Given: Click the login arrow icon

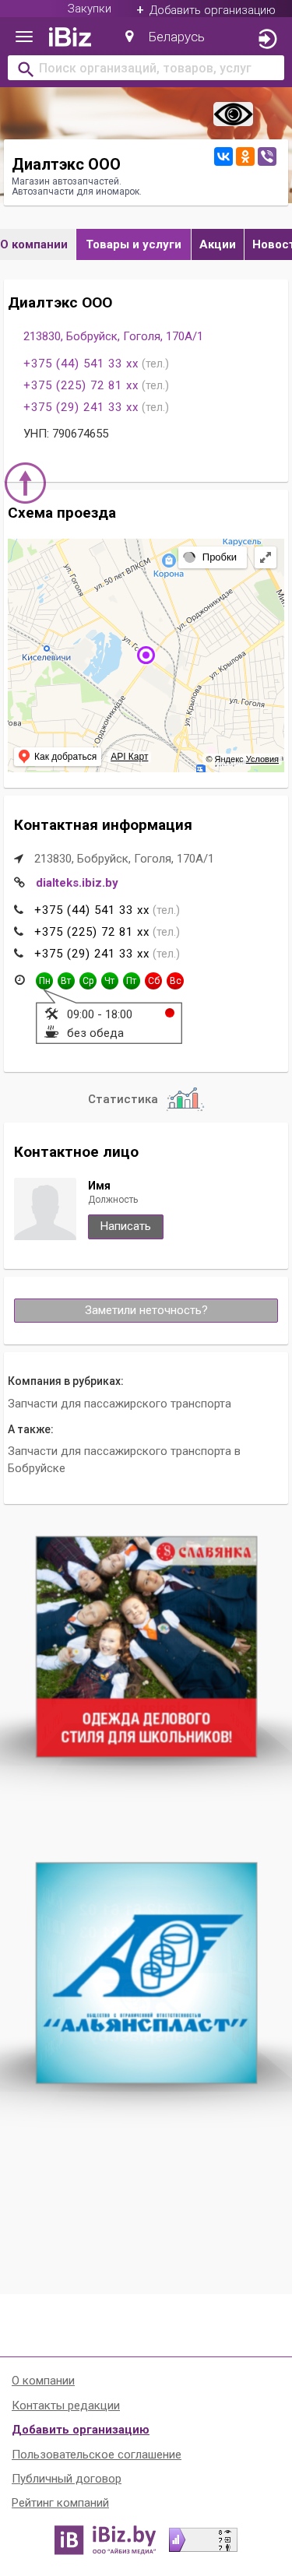Looking at the screenshot, I should 267,39.
